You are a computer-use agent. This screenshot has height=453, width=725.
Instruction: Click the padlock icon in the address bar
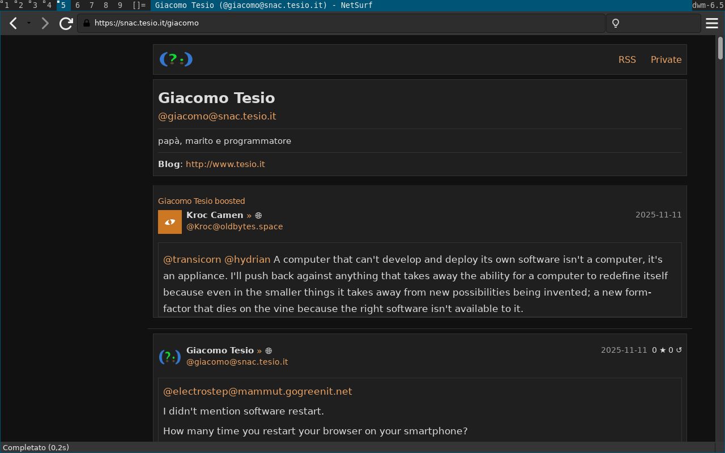86,23
